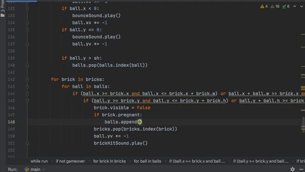
Task: Click the green typo indicator showing 6
Action: click(286, 6)
